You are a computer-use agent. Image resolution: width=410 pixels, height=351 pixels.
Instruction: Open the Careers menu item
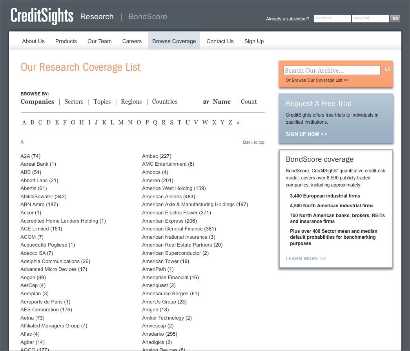pyautogui.click(x=132, y=41)
